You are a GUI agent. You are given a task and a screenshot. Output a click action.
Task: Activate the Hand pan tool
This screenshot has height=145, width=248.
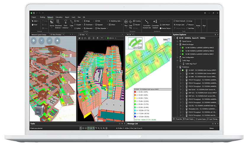[x=34, y=25]
